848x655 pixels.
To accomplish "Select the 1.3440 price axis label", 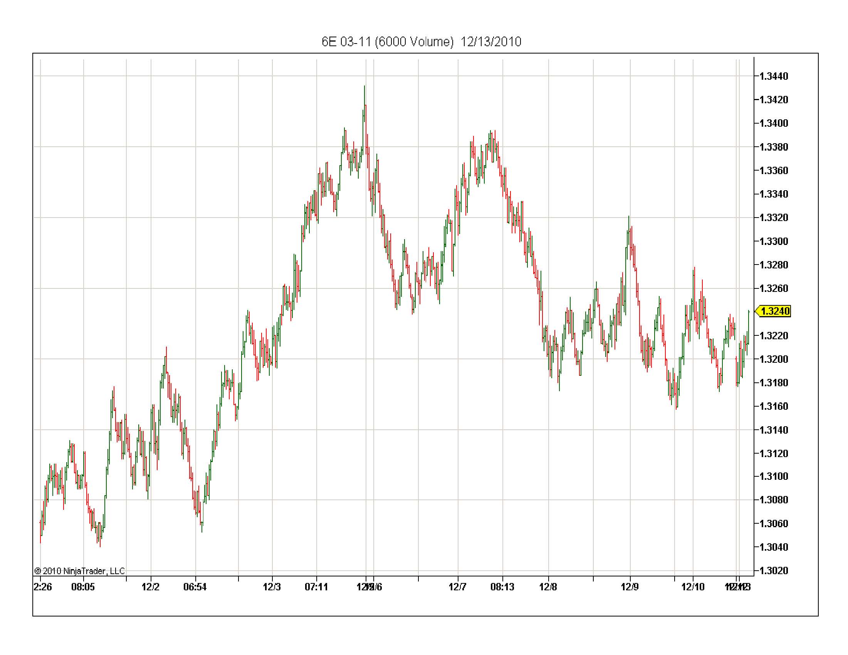I will click(774, 77).
